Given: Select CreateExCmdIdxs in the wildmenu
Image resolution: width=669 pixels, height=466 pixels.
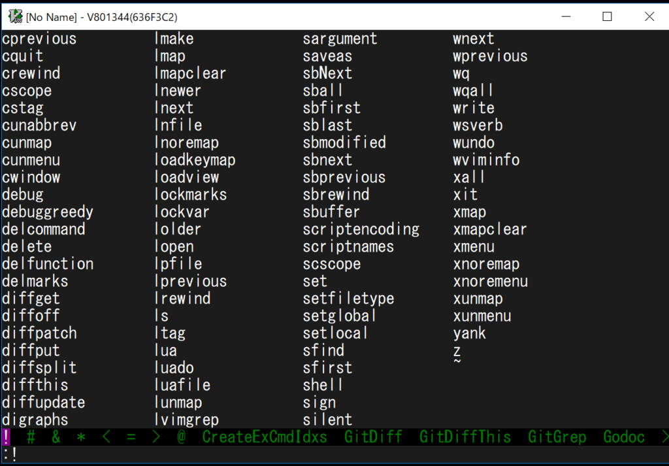Looking at the screenshot, I should point(265,437).
